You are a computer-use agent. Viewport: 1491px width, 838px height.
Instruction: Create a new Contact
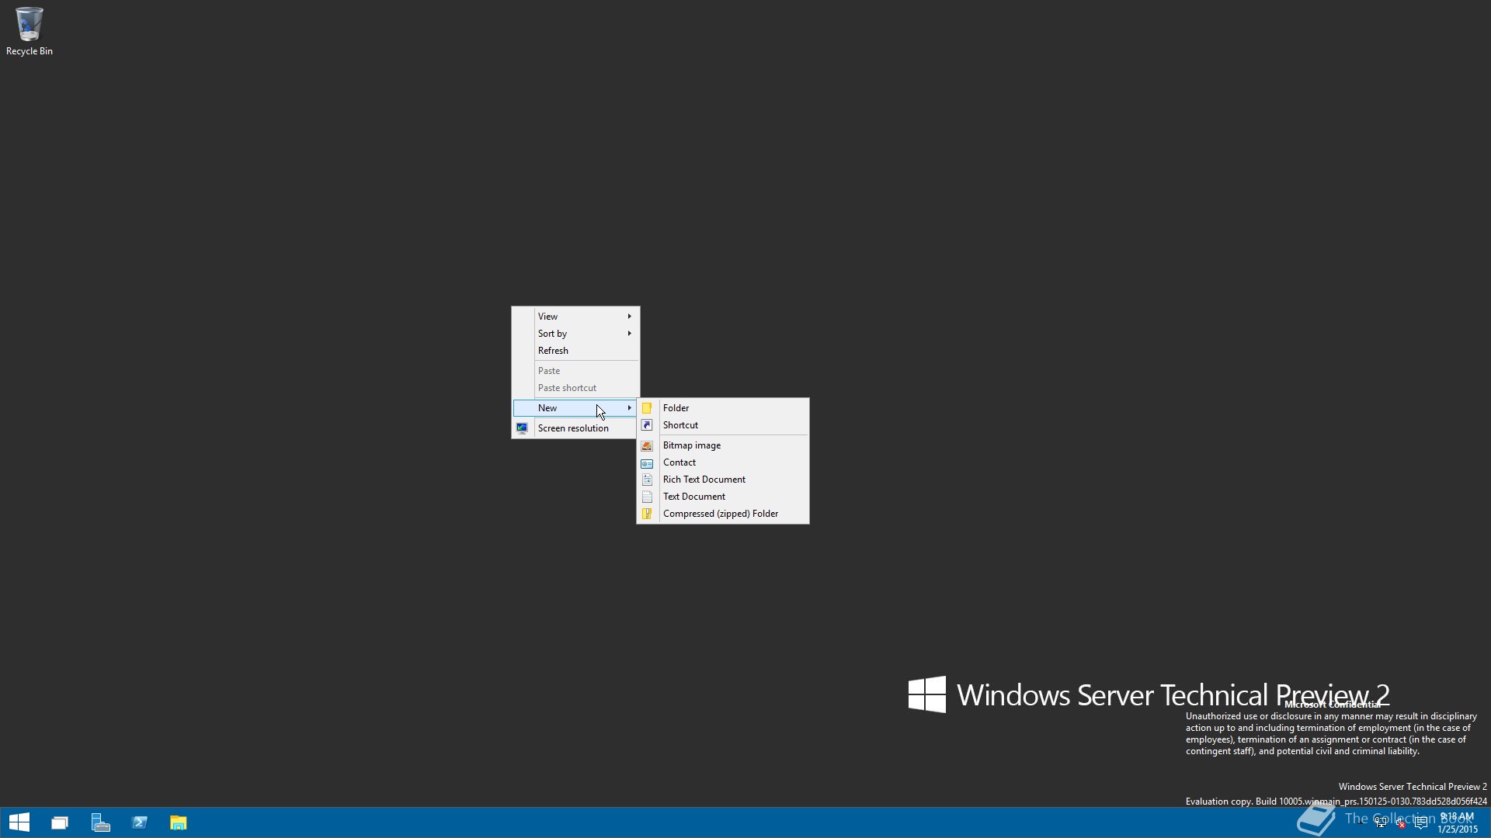point(723,462)
